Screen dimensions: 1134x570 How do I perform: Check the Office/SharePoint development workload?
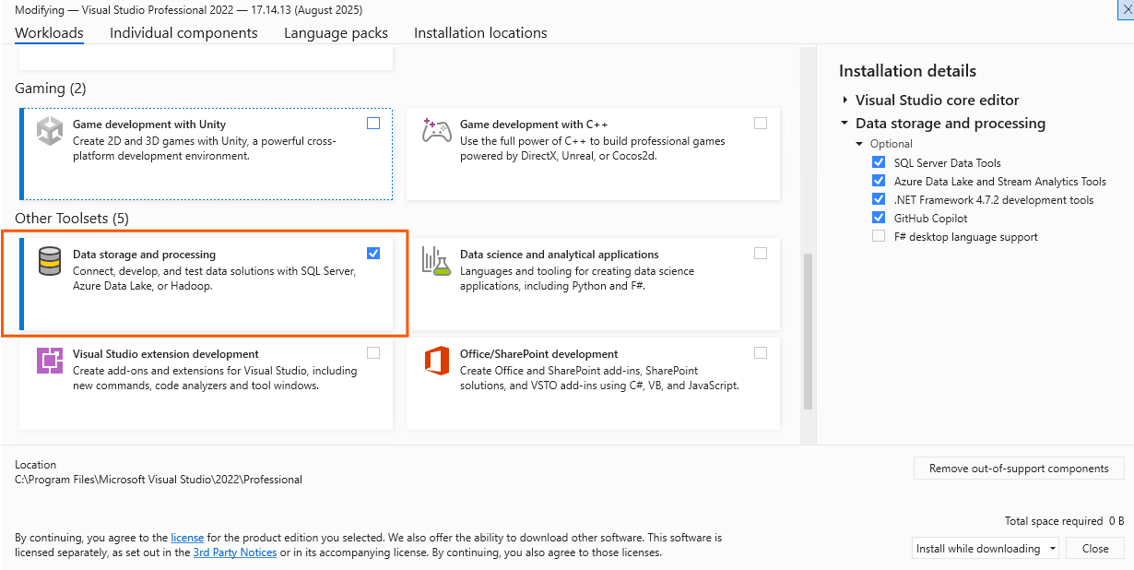(x=761, y=353)
